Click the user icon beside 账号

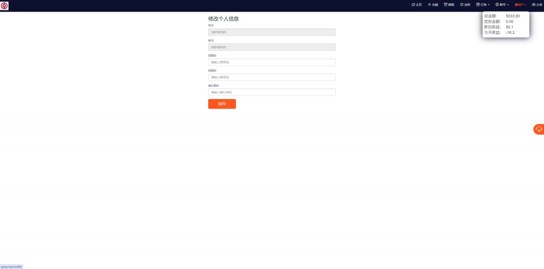[497, 5]
